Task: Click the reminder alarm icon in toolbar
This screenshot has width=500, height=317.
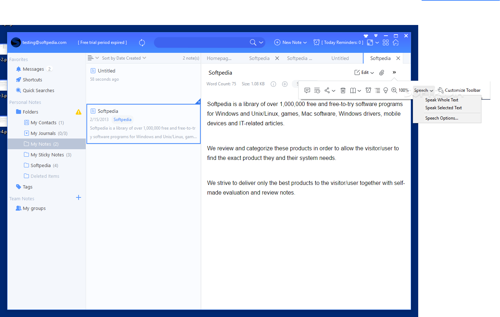Action: 368,90
